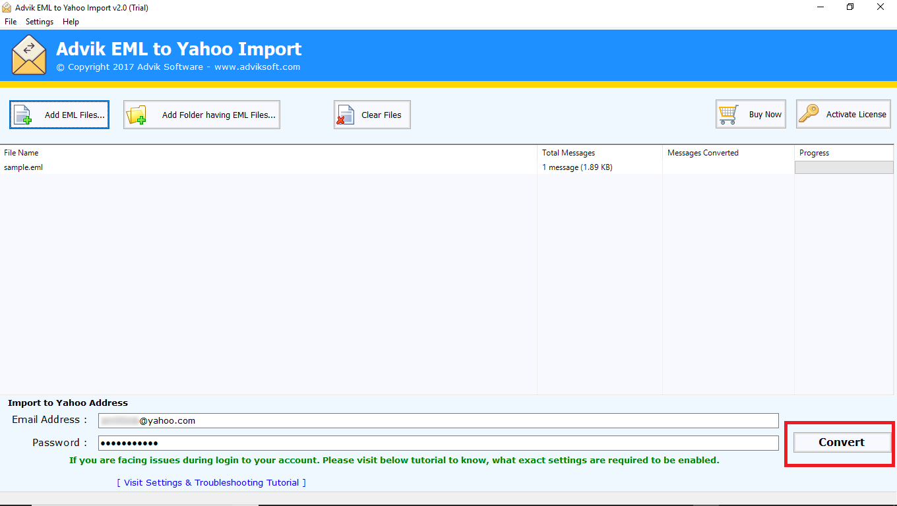
Task: Select the sample.eml file row
Action: [448, 167]
